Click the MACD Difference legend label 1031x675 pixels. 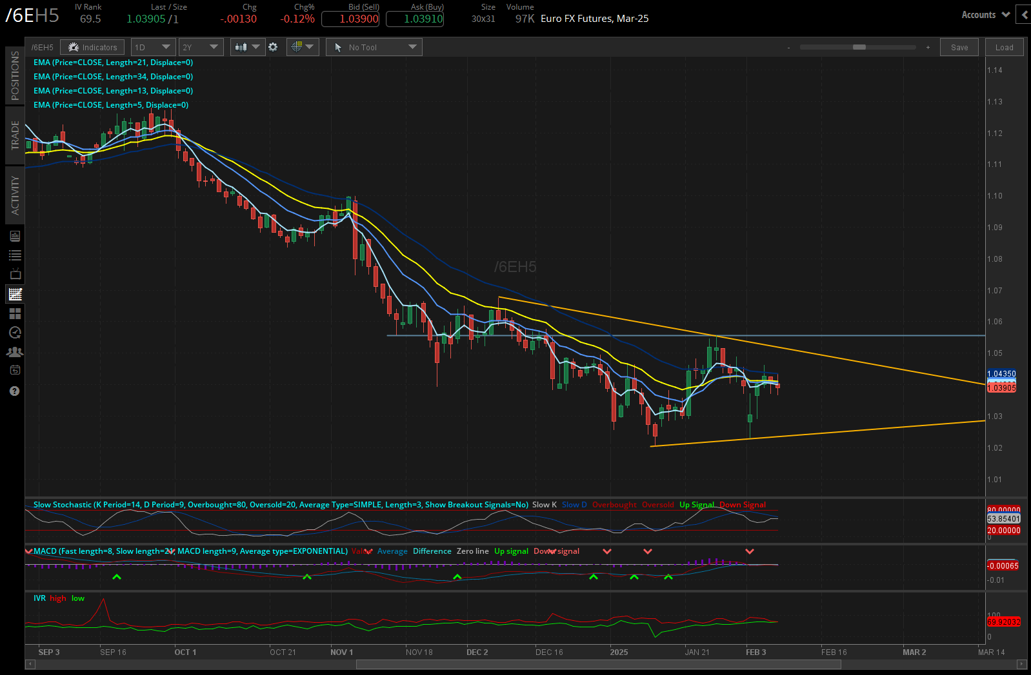point(432,551)
